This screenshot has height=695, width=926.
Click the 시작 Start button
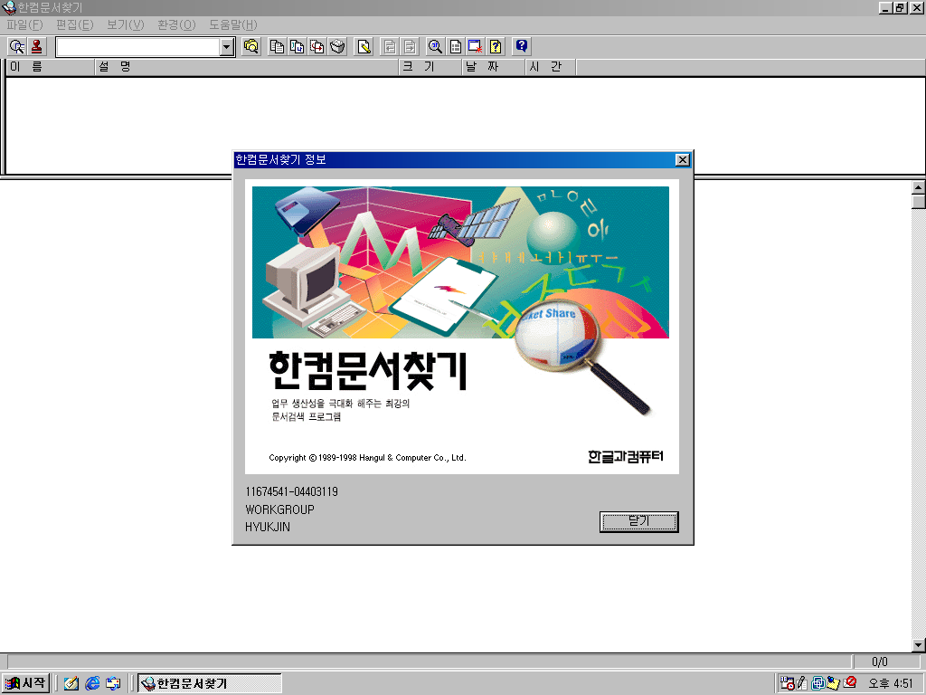[24, 683]
